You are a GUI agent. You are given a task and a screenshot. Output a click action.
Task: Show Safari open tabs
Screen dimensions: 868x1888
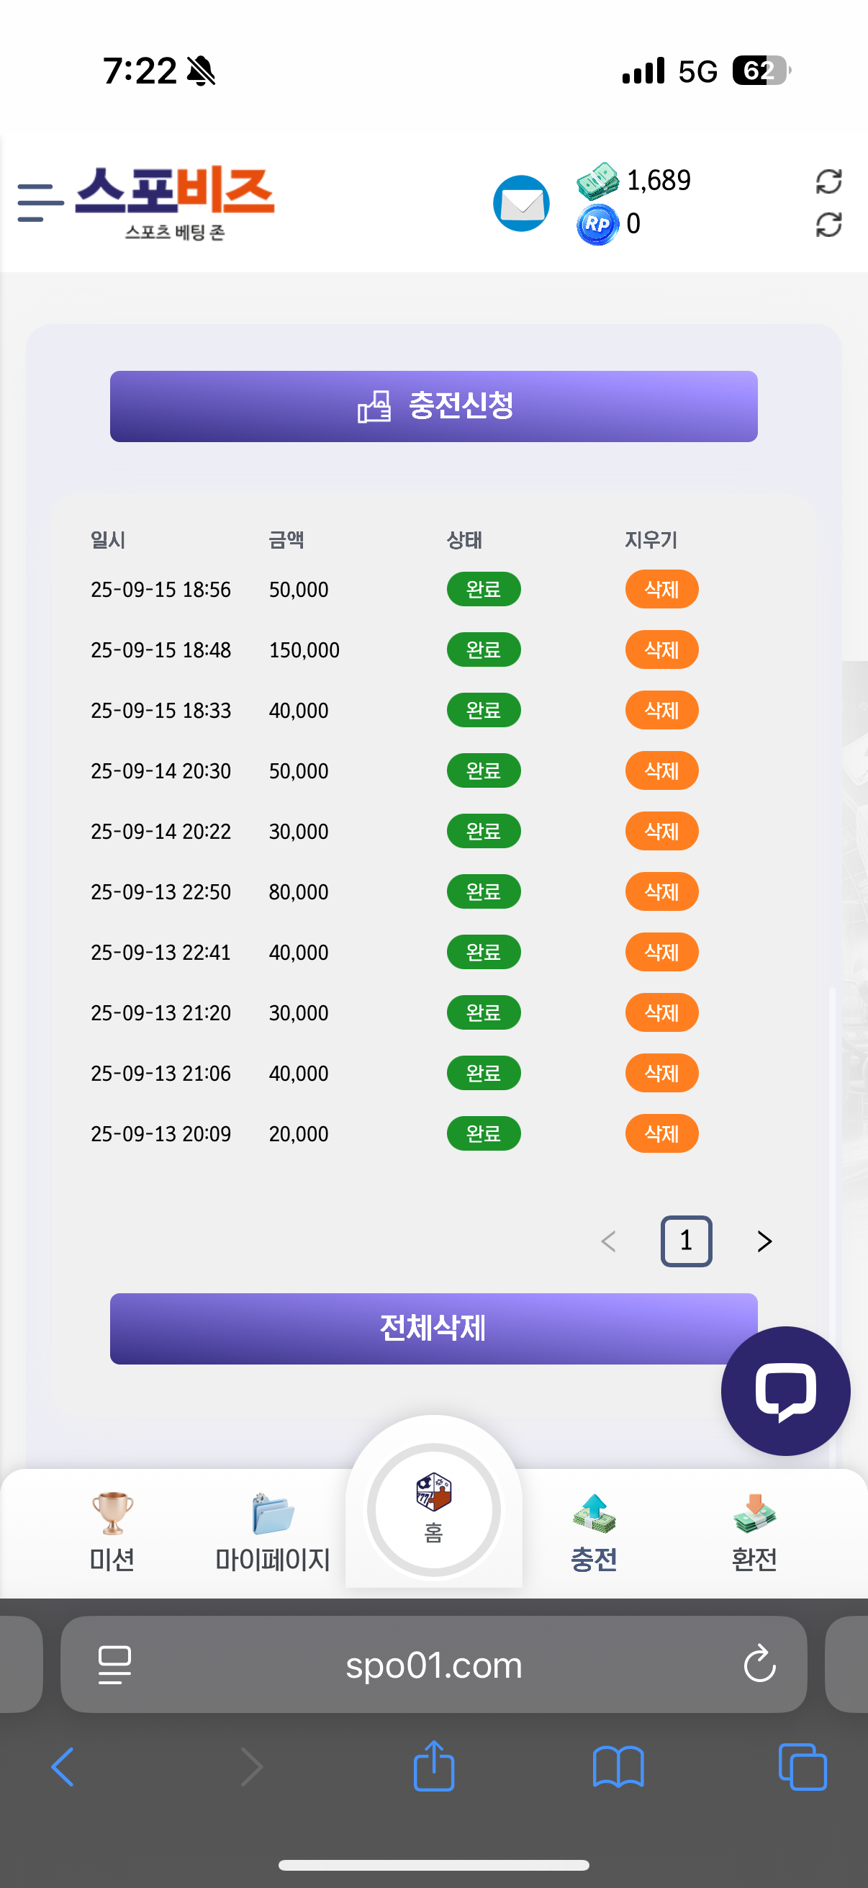click(802, 1766)
